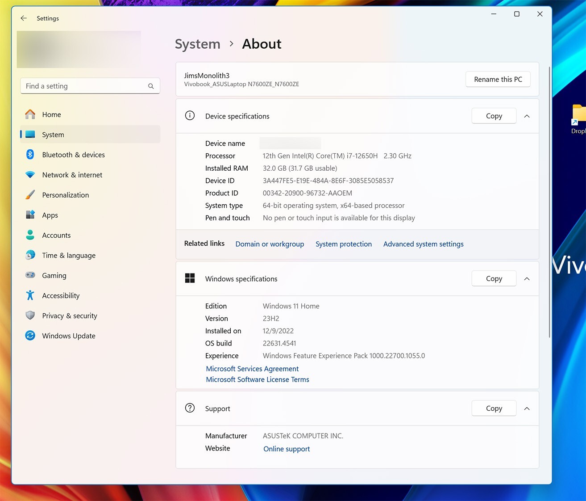Select Windows Update in the sidebar

point(90,336)
